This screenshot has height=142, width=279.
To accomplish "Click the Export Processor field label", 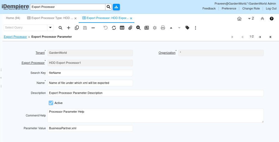I will pyautogui.click(x=33, y=63).
